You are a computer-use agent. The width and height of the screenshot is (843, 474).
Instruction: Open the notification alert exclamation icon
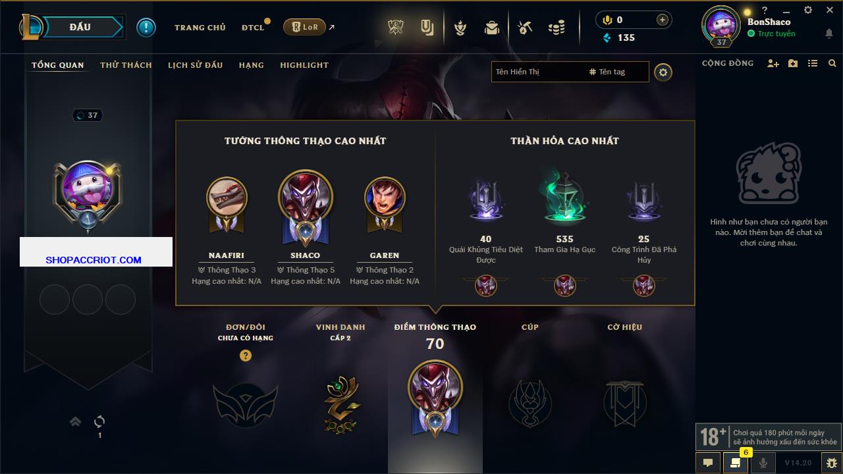[x=146, y=27]
